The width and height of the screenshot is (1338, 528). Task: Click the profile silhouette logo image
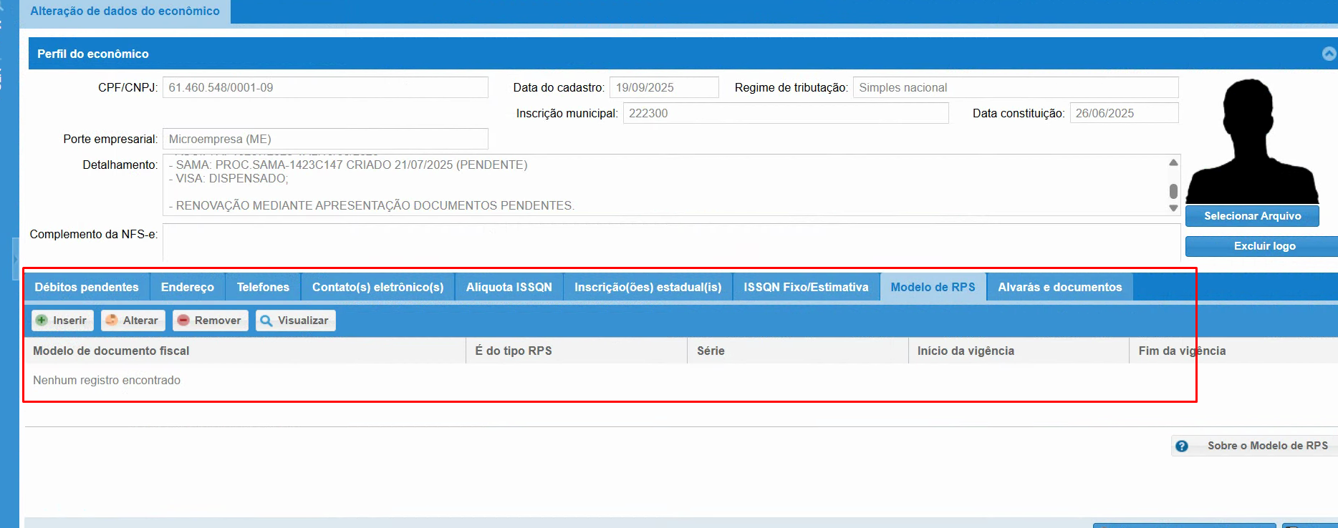1251,142
